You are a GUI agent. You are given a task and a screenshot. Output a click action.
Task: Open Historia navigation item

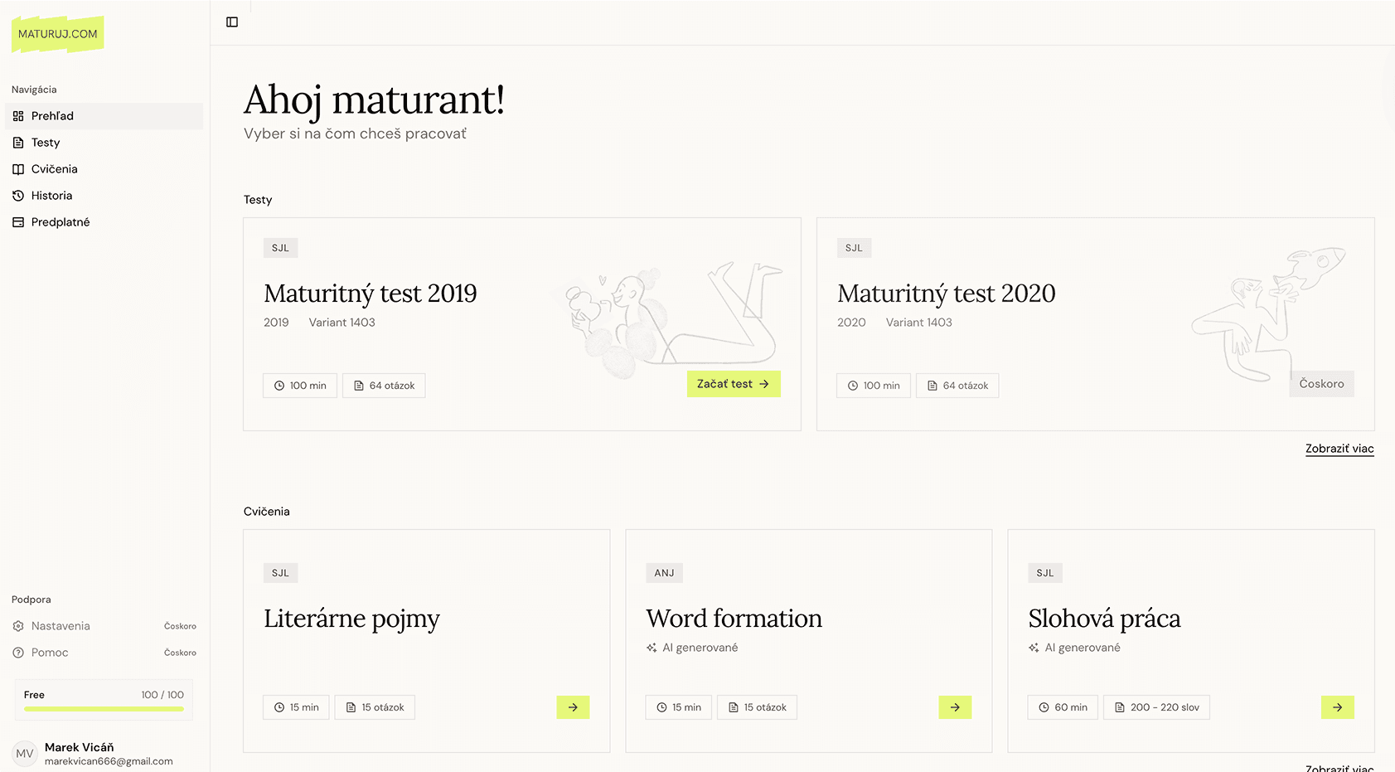point(104,196)
